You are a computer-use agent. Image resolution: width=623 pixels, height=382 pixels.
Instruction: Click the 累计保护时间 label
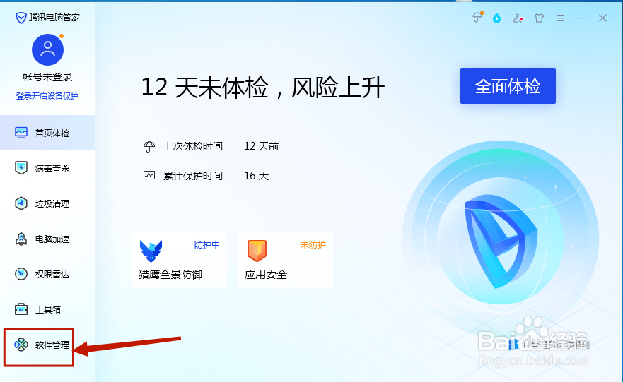(193, 176)
